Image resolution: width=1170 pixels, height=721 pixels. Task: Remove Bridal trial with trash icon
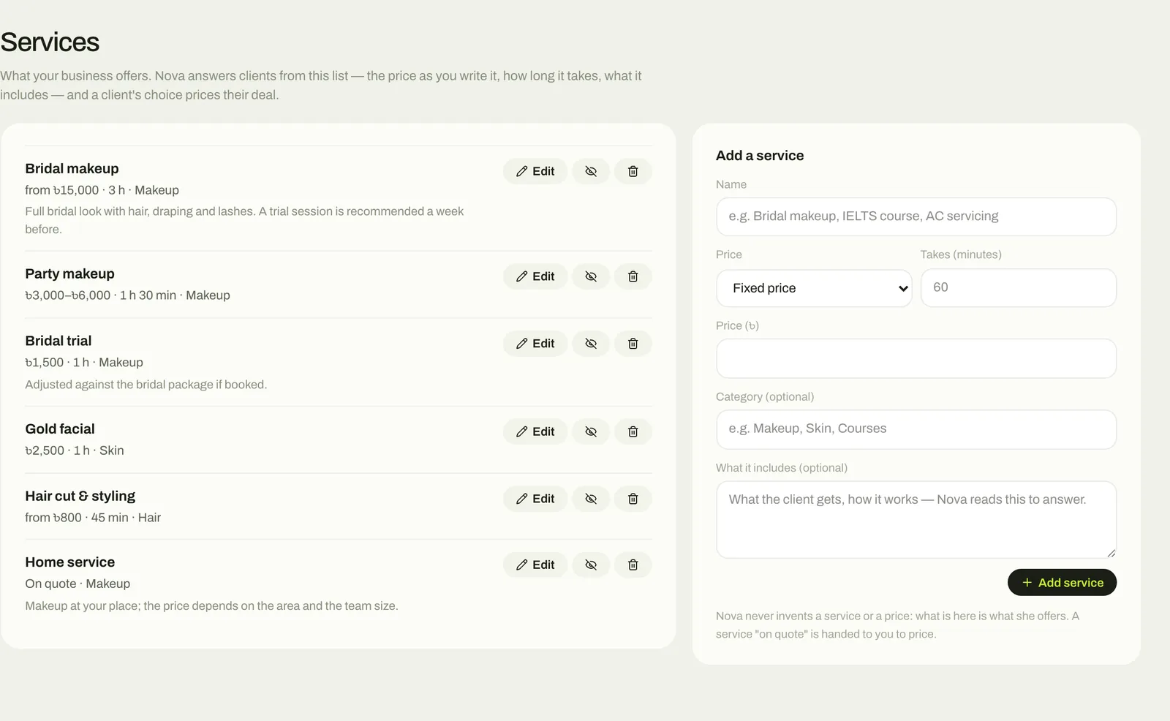click(x=633, y=344)
